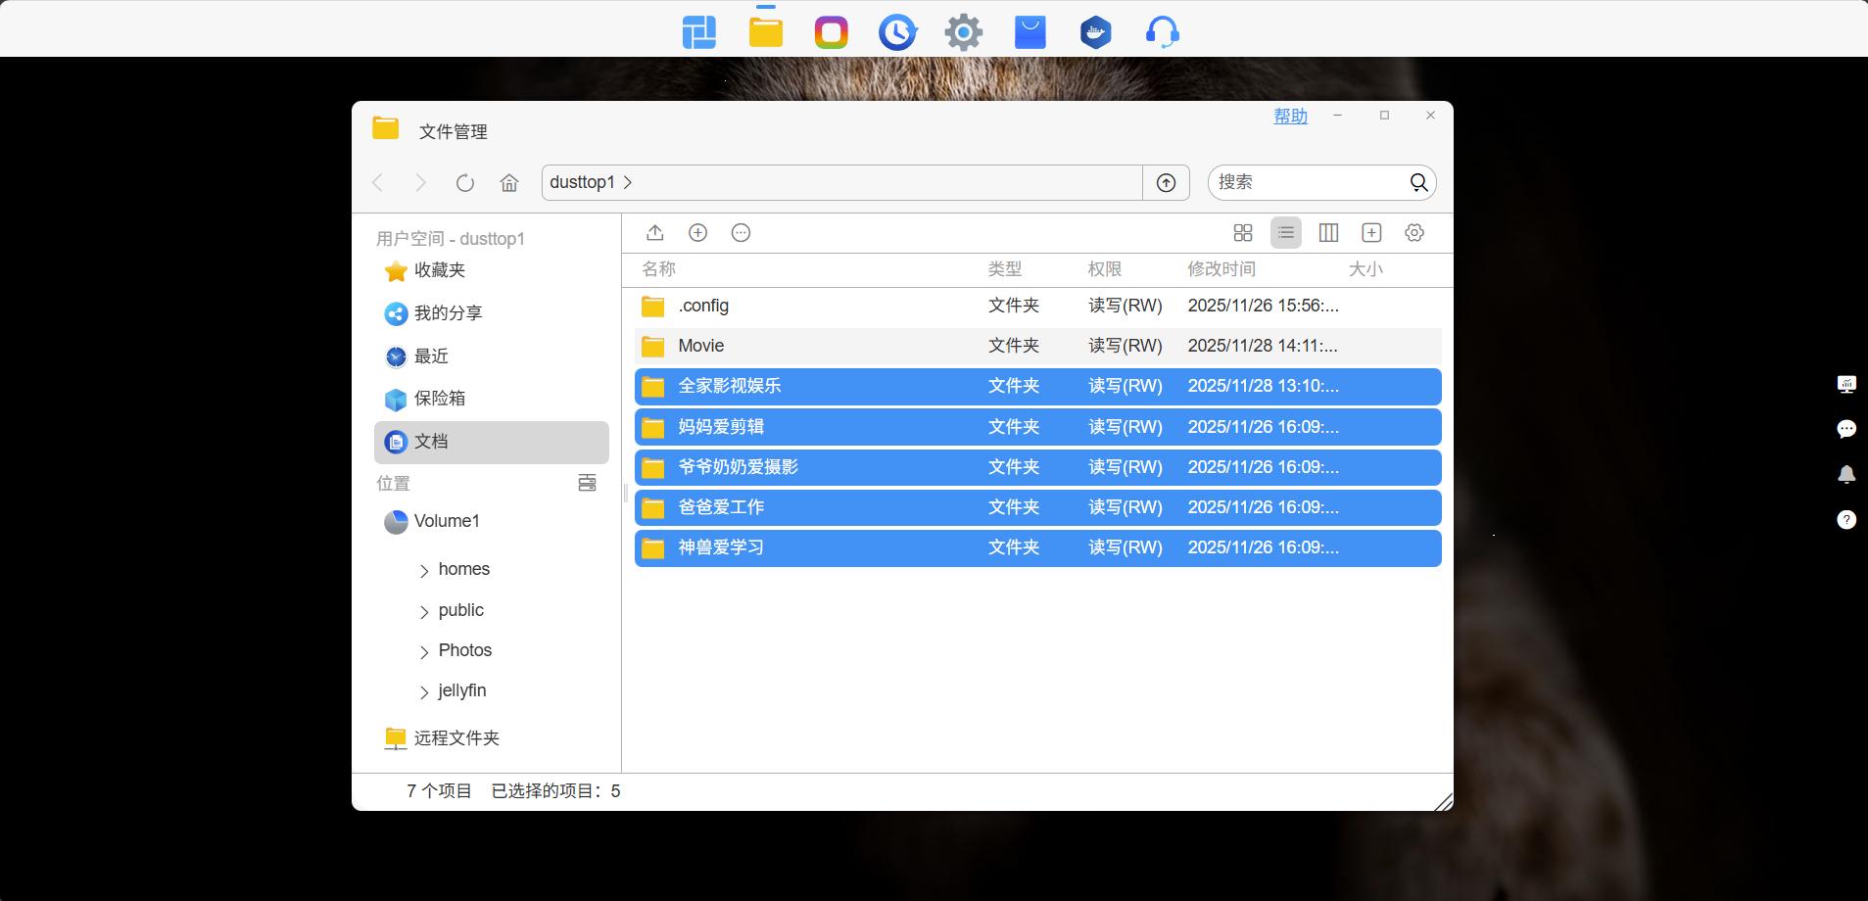
Task: Sort files by 大小 column header
Action: pyautogui.click(x=1365, y=268)
